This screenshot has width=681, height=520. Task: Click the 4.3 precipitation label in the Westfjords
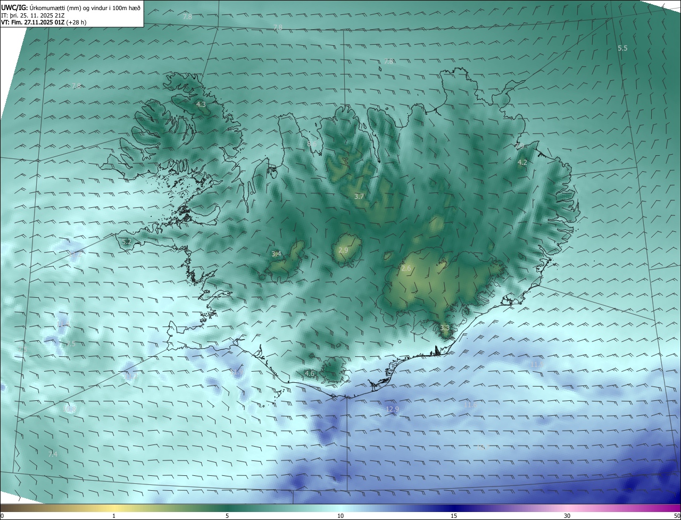[x=201, y=105]
